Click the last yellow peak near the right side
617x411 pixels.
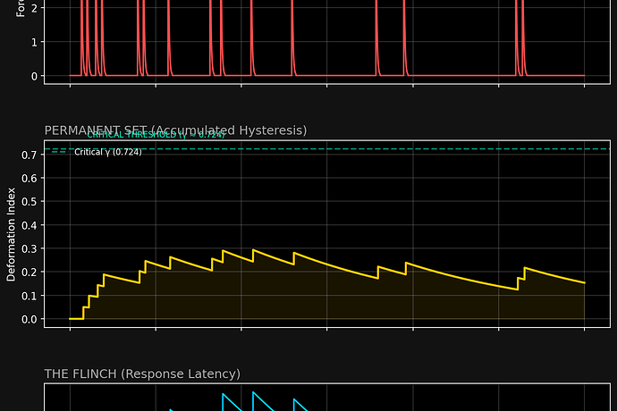click(525, 268)
